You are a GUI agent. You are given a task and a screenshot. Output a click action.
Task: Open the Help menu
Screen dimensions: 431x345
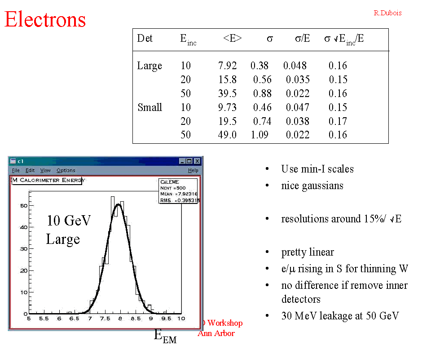pos(193,170)
